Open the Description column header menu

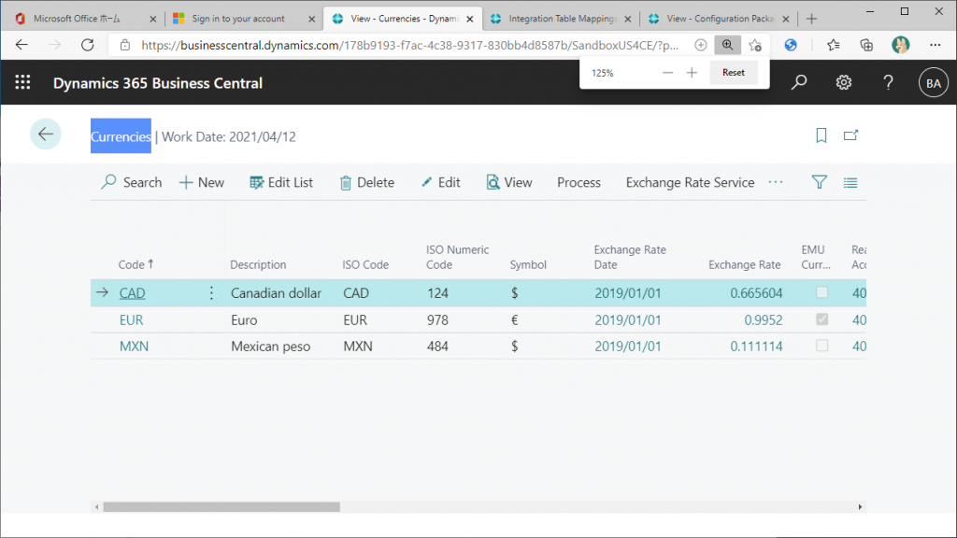(x=258, y=264)
